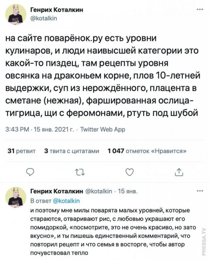Click main tweet profile avatar
This screenshot has height=260, width=209.
click(x=17, y=15)
